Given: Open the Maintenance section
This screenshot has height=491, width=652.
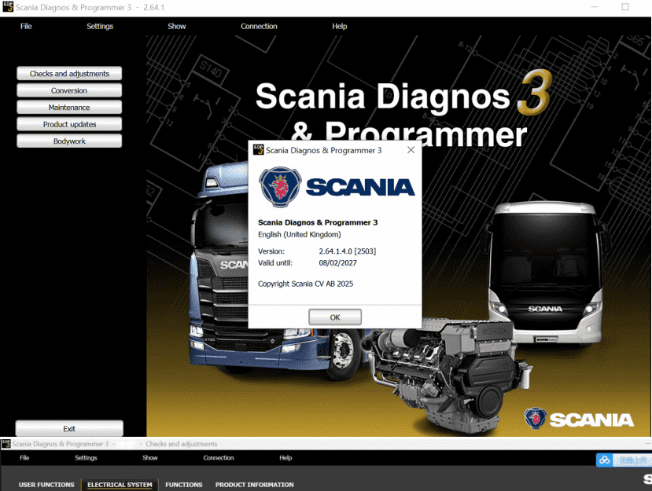Looking at the screenshot, I should tap(69, 107).
